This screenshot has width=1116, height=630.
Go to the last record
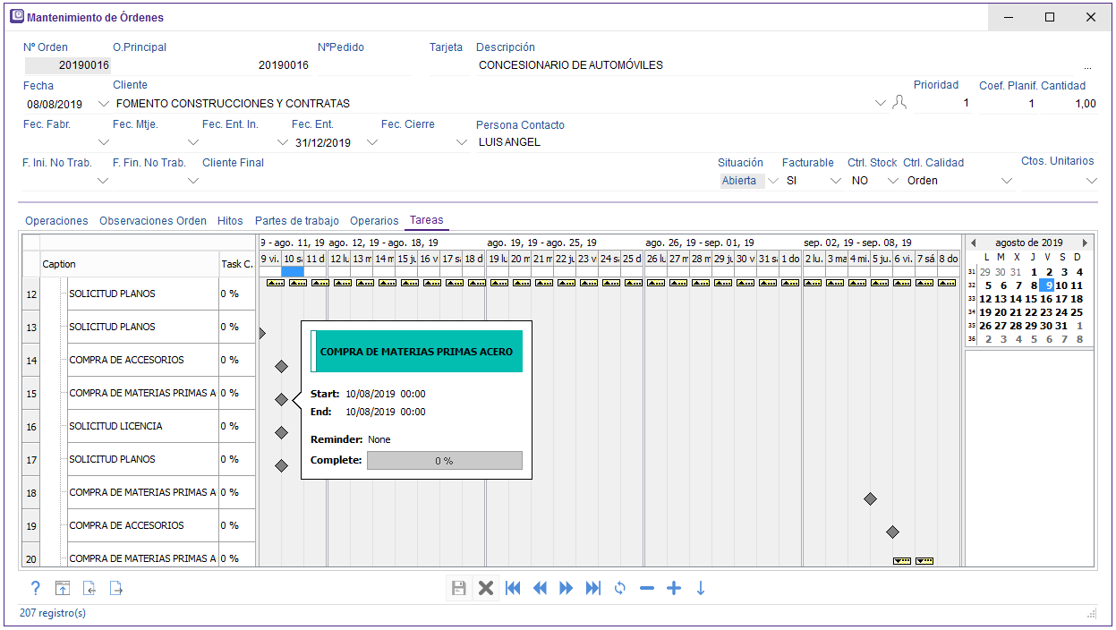[593, 588]
